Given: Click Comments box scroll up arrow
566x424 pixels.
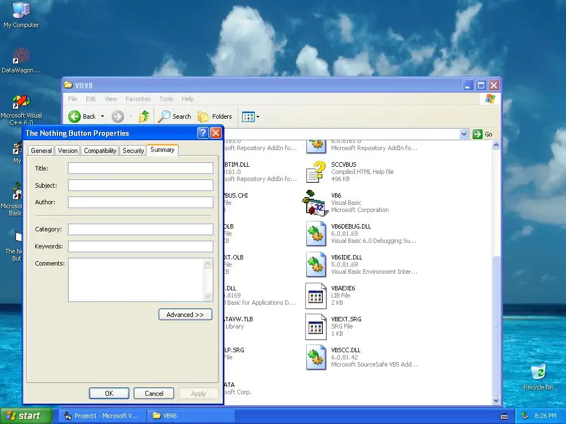Looking at the screenshot, I should (x=208, y=263).
